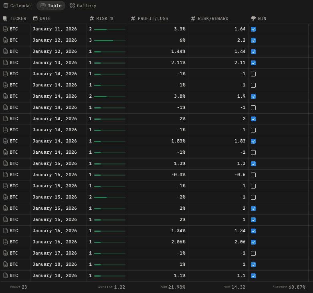Image resolution: width=313 pixels, height=293 pixels.
Task: Open page icon of January 17 BTC row
Action: point(6,253)
